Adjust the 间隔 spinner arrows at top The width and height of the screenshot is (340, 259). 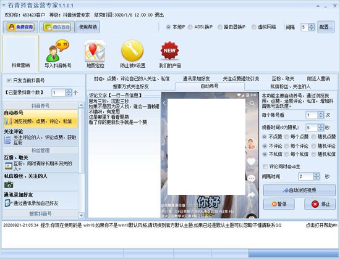[x=312, y=27]
